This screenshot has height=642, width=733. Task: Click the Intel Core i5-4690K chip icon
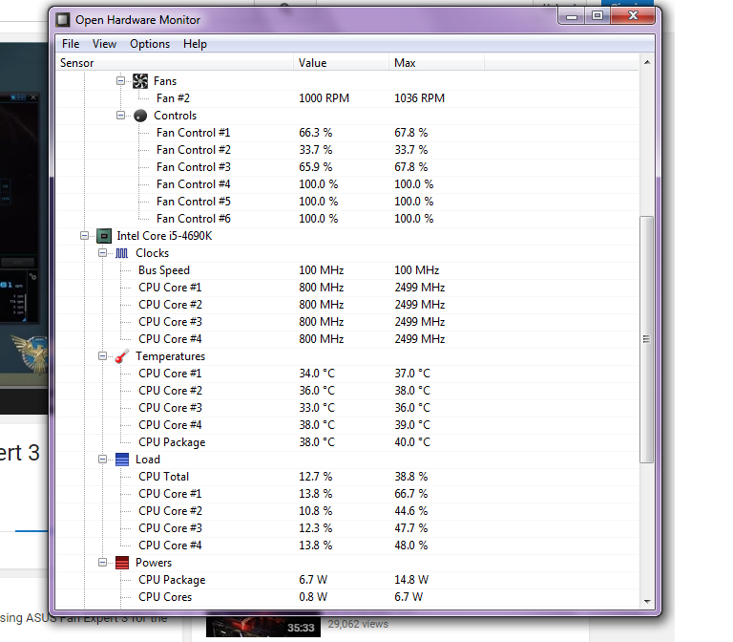(104, 236)
